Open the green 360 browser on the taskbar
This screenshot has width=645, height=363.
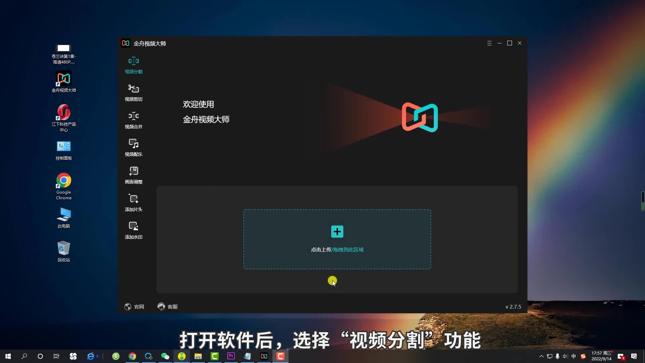coord(116,356)
